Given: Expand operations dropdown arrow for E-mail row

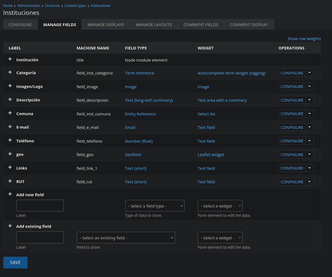Looking at the screenshot, I should click(x=310, y=127).
